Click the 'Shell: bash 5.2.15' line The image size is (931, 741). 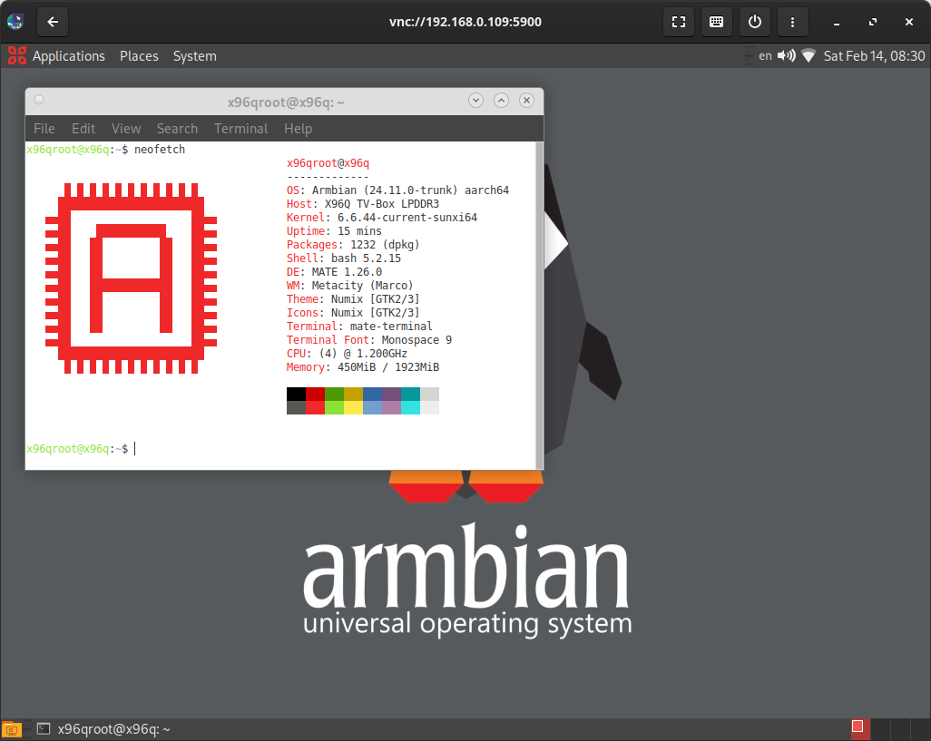click(x=344, y=258)
